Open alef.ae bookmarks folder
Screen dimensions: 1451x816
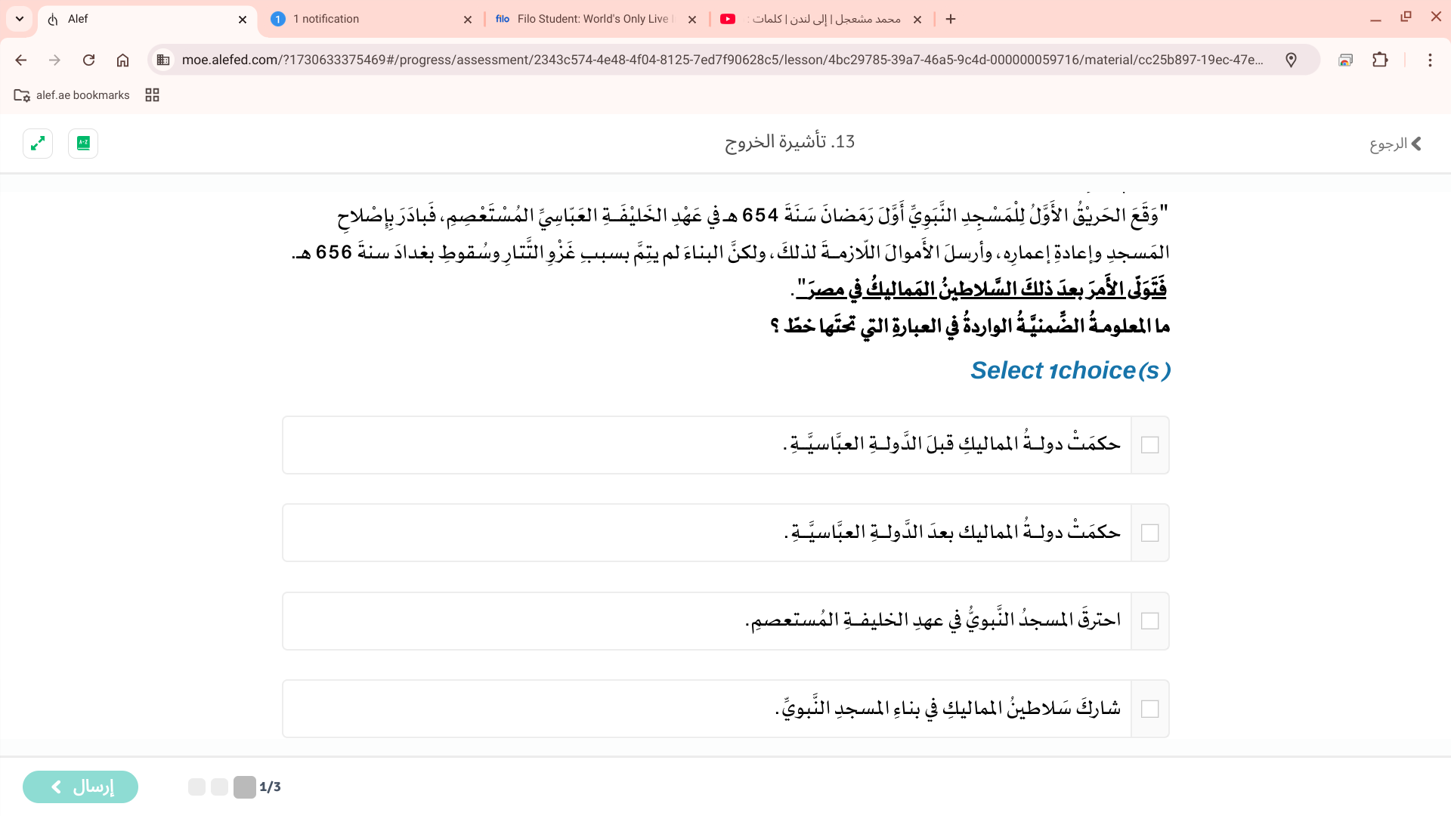coord(72,95)
